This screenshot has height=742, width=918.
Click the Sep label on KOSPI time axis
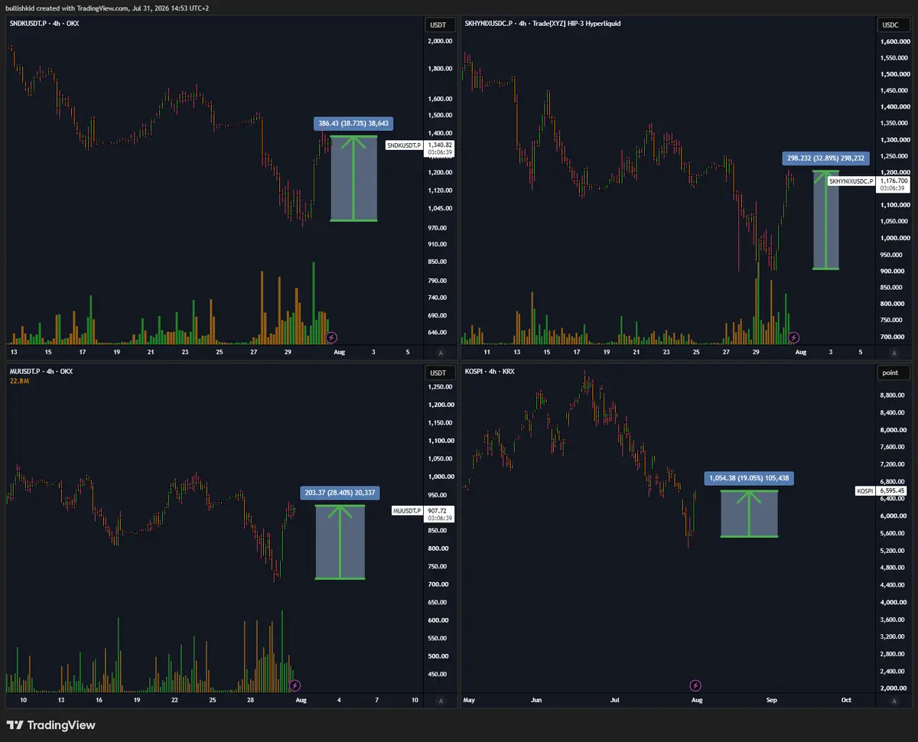pyautogui.click(x=771, y=700)
